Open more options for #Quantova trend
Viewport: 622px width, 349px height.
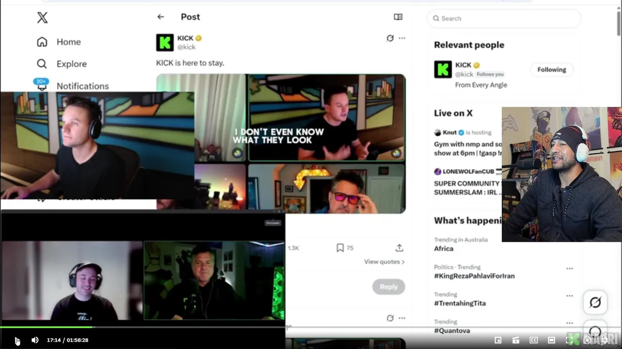tap(570, 323)
